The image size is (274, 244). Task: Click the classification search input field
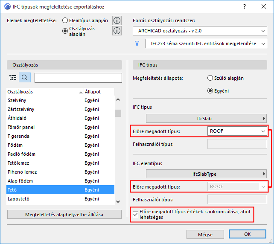78,78
